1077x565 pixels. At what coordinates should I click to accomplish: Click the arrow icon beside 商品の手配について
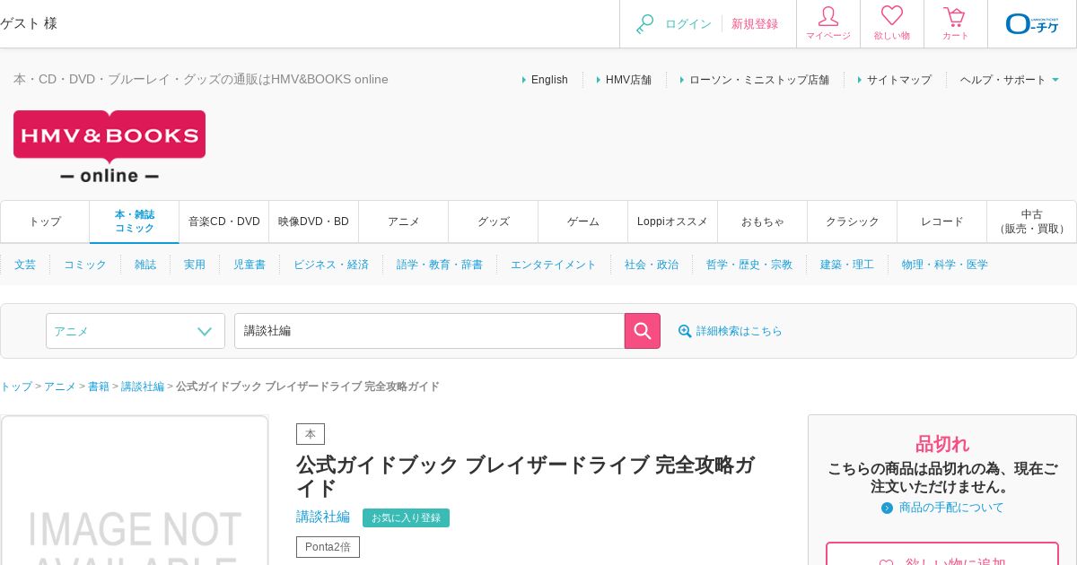coord(888,508)
